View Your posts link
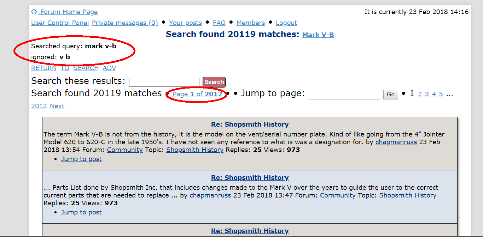Viewport: 483px width, 237px height. [x=185, y=23]
